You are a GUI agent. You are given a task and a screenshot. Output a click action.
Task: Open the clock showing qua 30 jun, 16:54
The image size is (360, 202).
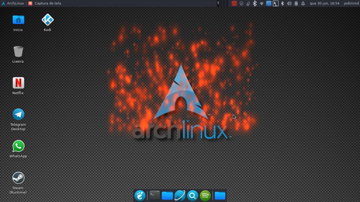coord(324,3)
